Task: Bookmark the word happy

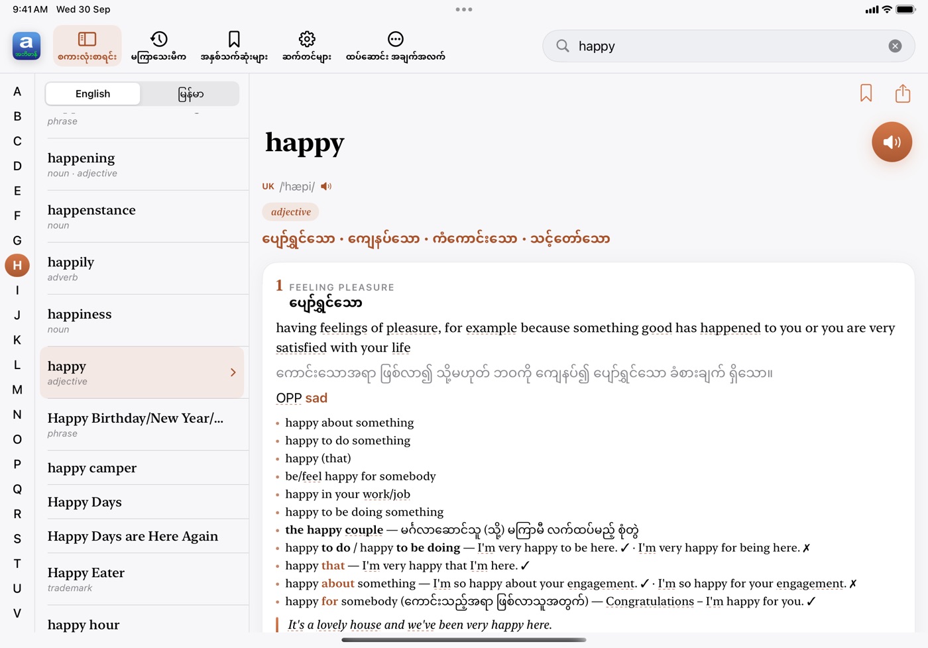Action: point(866,93)
